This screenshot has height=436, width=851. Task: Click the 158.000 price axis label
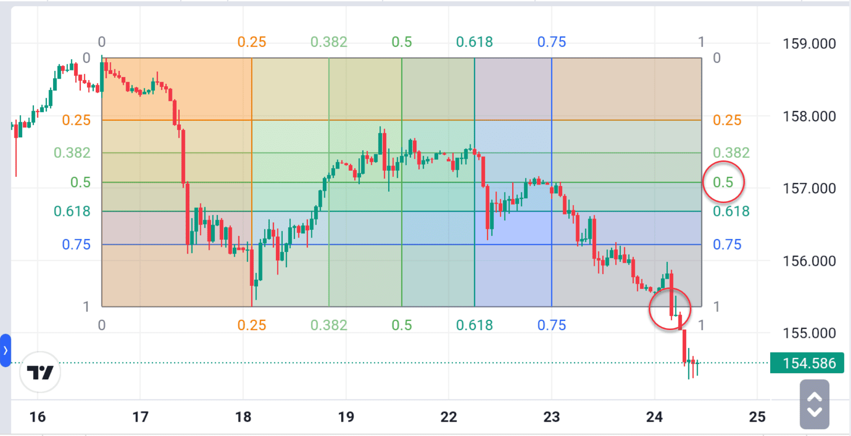pos(809,116)
